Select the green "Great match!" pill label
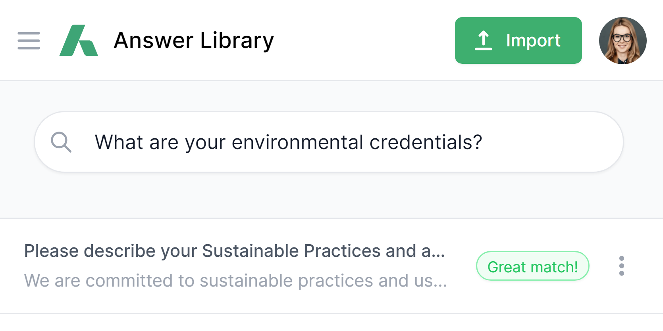This screenshot has width=663, height=331. click(532, 266)
